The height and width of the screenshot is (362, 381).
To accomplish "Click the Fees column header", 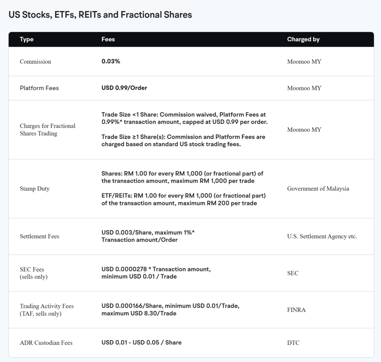I will [x=108, y=39].
